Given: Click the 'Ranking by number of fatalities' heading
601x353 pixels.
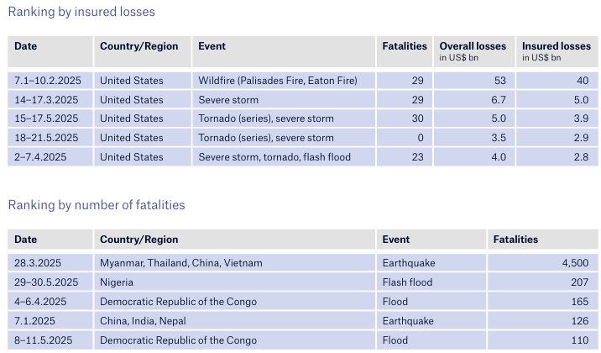Looking at the screenshot, I should [x=97, y=205].
